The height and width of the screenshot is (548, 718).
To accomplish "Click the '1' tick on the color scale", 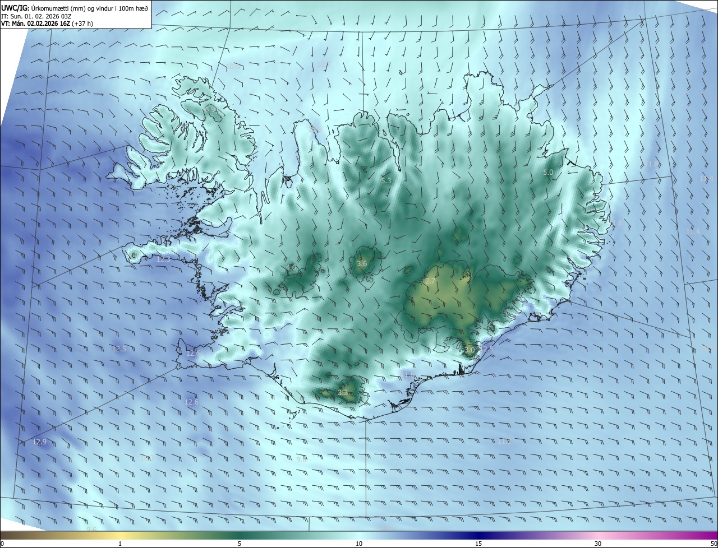I will pos(120,544).
